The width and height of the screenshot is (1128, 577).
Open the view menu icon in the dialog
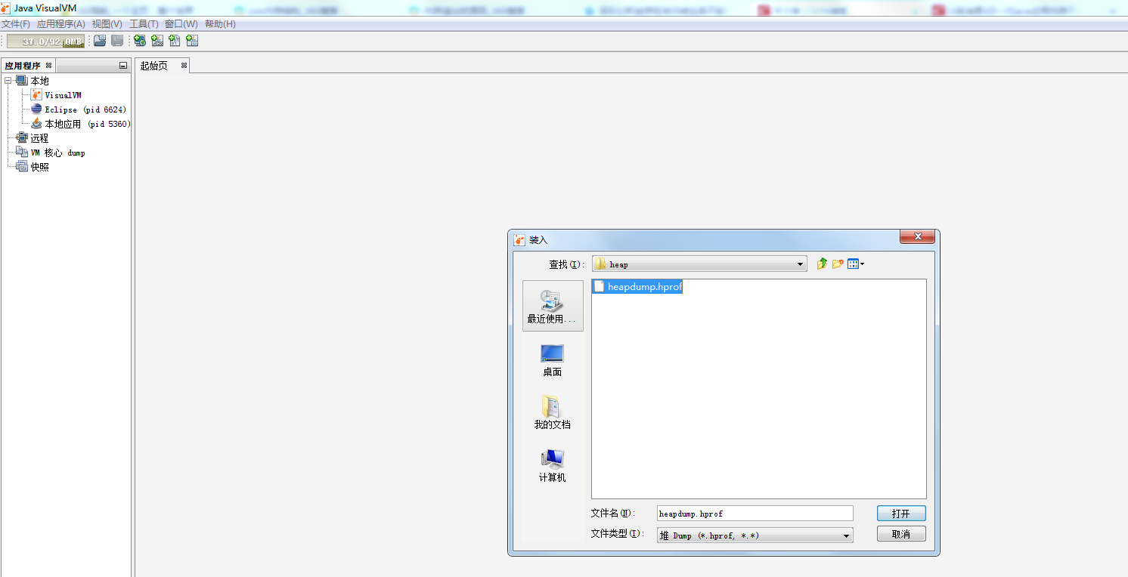click(856, 264)
